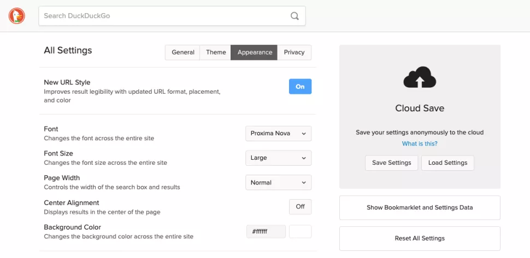Image resolution: width=530 pixels, height=258 pixels.
Task: Expand the Font Size dropdown set to Large
Action: [x=278, y=158]
